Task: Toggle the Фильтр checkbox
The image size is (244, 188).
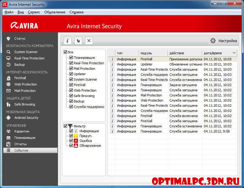Action: (x=65, y=126)
